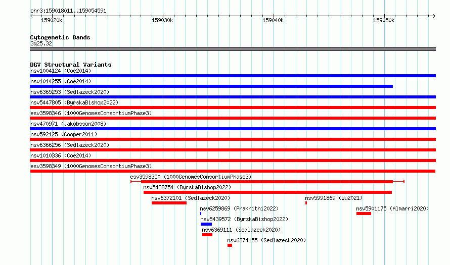Click the red bar under nsv6366256
This screenshot has height=265, width=450.
click(x=233, y=150)
